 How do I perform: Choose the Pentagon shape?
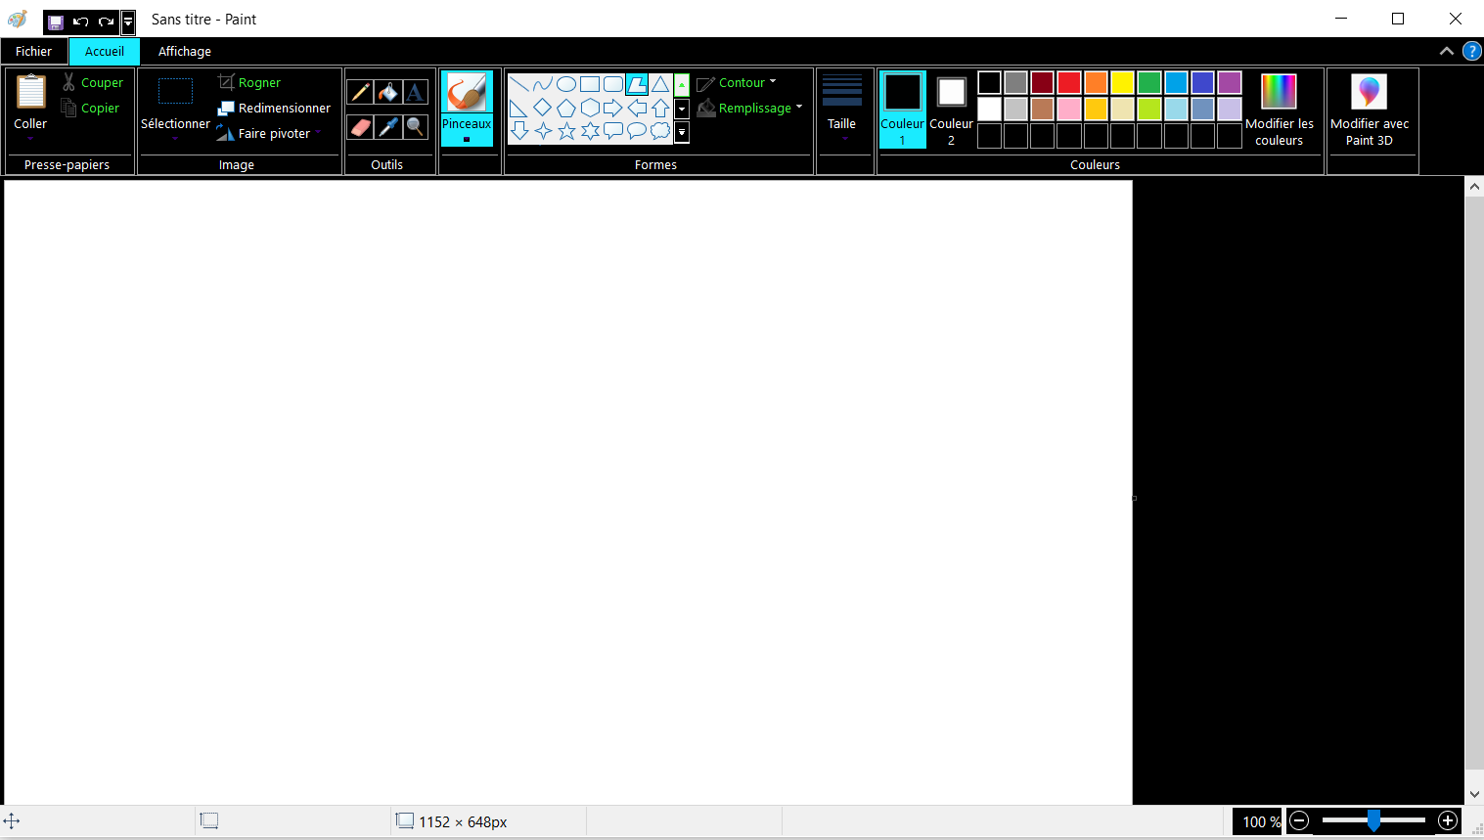click(565, 108)
